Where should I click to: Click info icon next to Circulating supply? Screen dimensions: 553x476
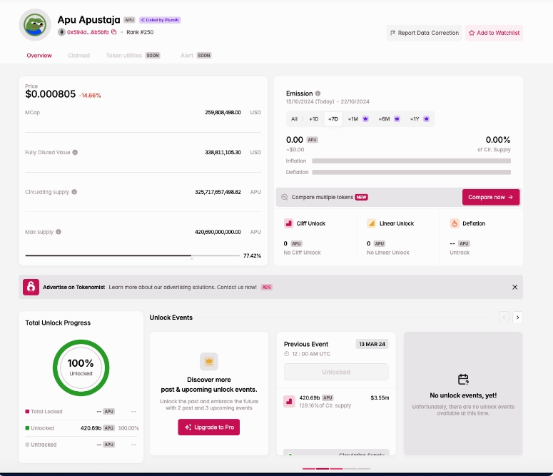coord(74,192)
